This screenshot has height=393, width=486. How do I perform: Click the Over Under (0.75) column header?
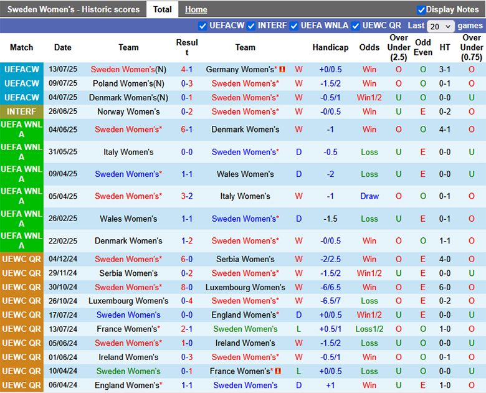(472, 47)
